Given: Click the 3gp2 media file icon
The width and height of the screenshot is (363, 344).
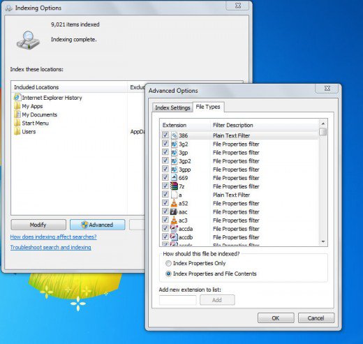Looking at the screenshot, I should 174,161.
